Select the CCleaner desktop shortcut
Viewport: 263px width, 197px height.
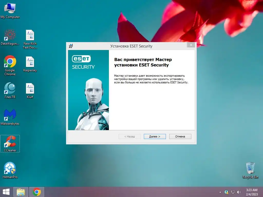(x=10, y=144)
